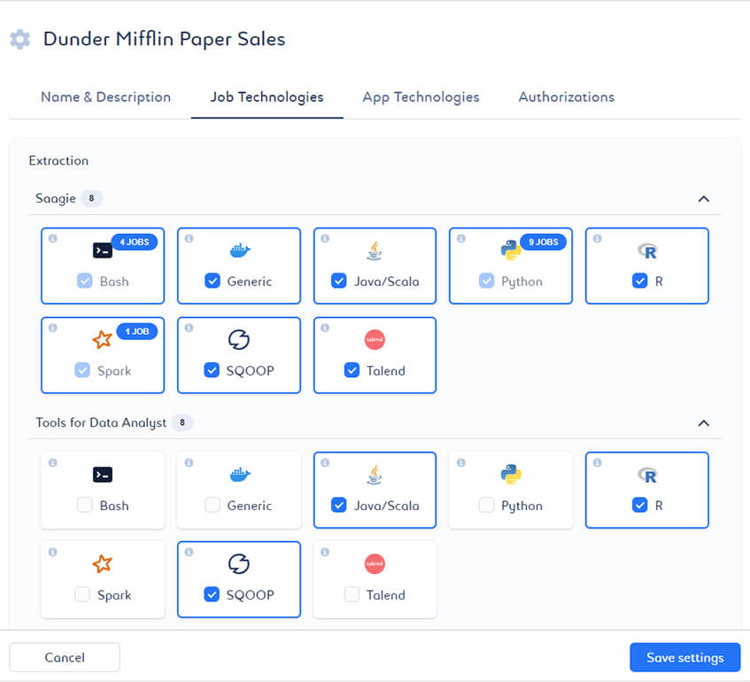
Task: Click the Docker icon in Saagie Generic card
Action: click(239, 251)
